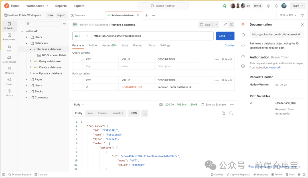Open the settings gear icon

pos(269,6)
